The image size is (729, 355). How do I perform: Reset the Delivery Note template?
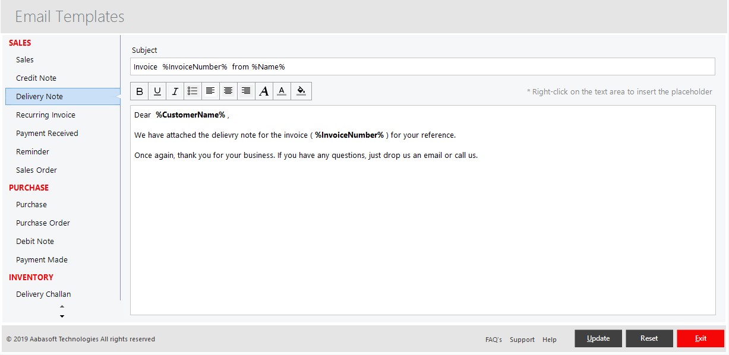point(649,338)
